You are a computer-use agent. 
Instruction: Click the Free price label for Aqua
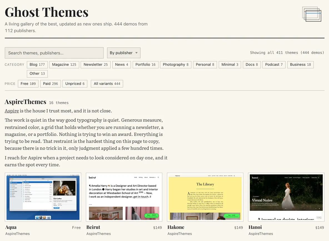point(76,228)
